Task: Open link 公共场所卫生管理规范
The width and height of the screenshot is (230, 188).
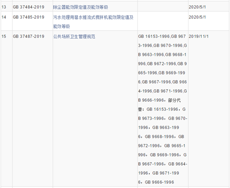Action: [x=74, y=37]
